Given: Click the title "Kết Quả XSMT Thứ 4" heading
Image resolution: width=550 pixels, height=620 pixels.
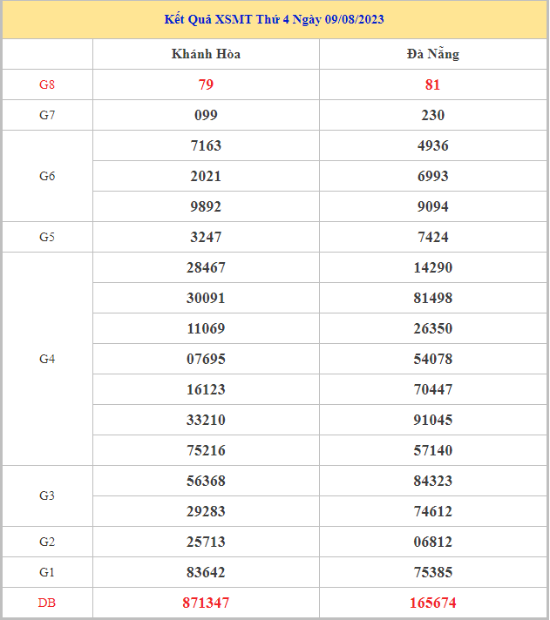Looking at the screenshot, I should click(x=275, y=19).
